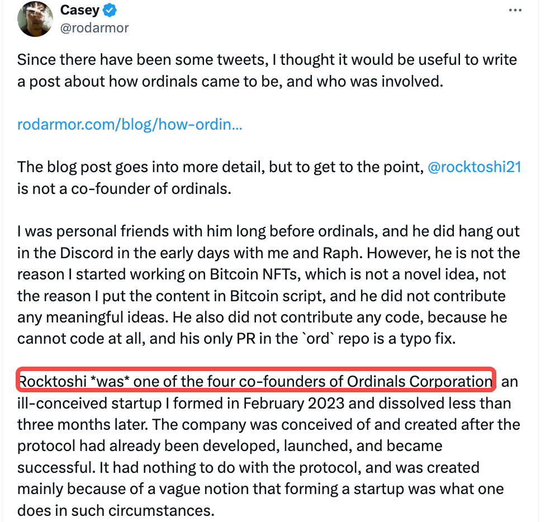Image resolution: width=550 pixels, height=522 pixels.
Task: Click the blue verified badge next to Casey
Action: (x=111, y=10)
